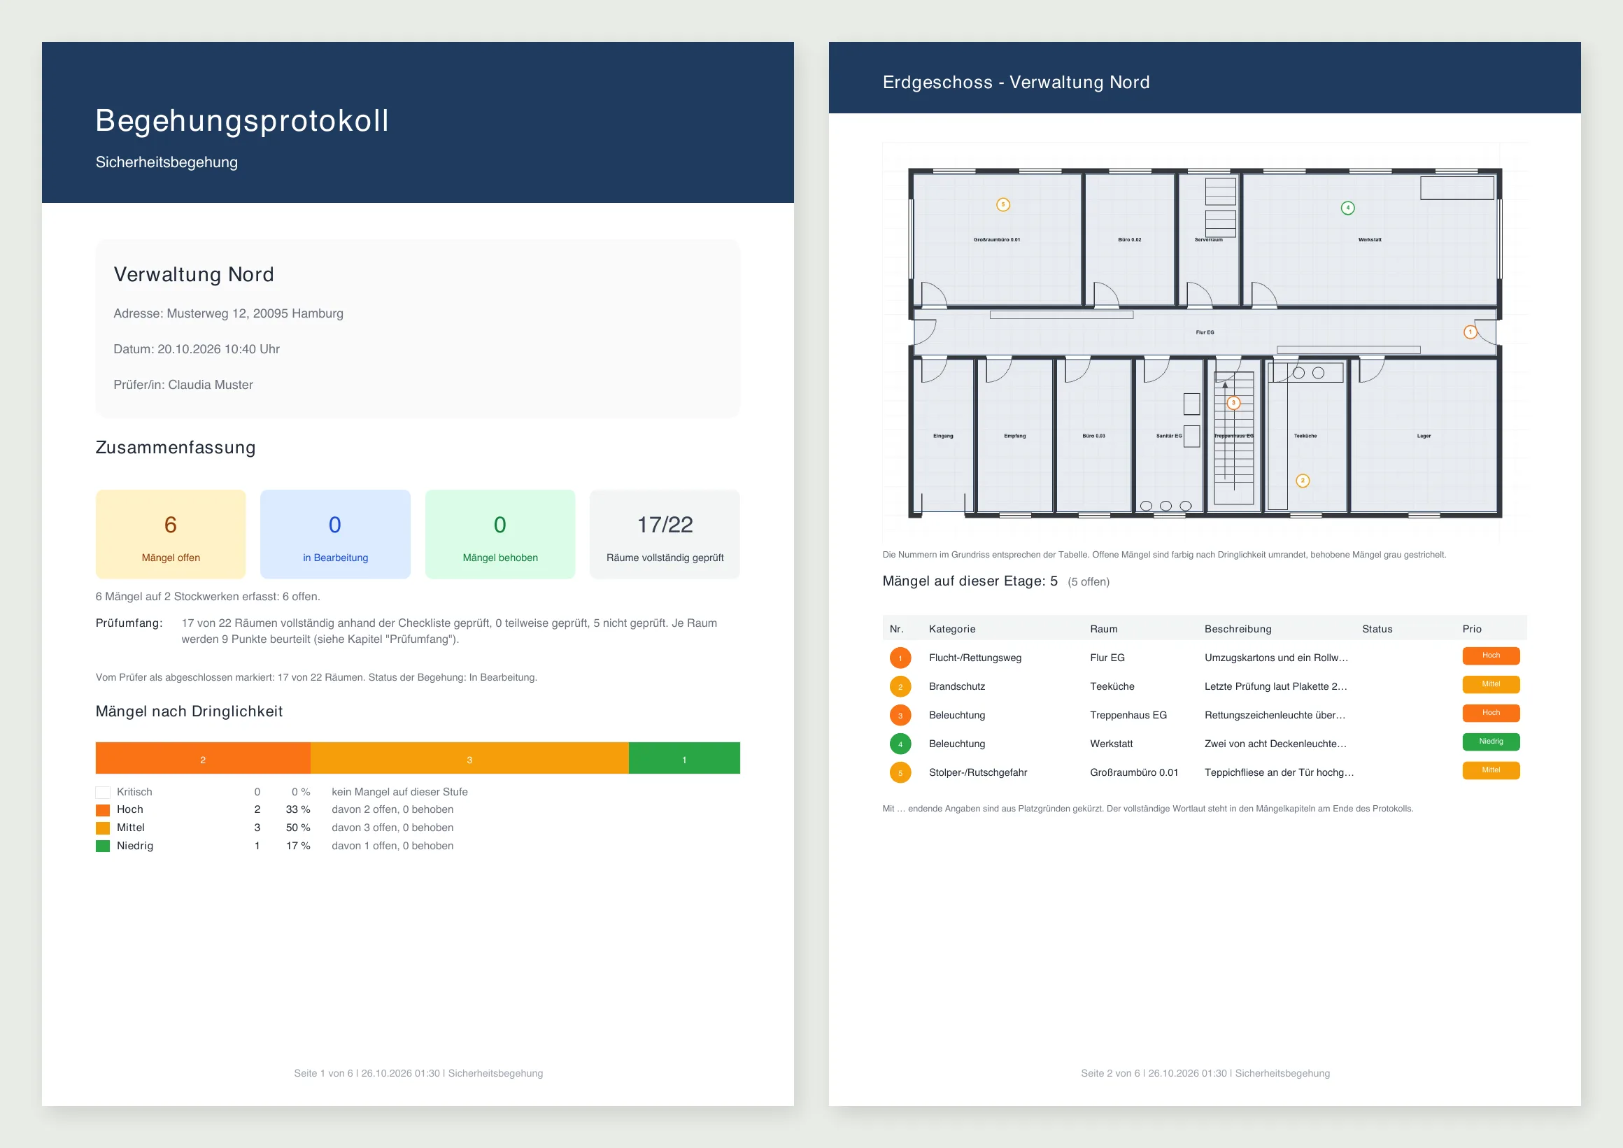Click the Mängel behoben summary card

point(499,534)
